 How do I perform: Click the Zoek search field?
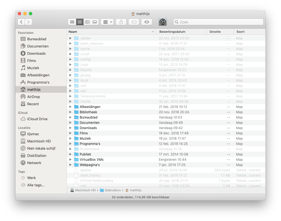tap(218, 22)
